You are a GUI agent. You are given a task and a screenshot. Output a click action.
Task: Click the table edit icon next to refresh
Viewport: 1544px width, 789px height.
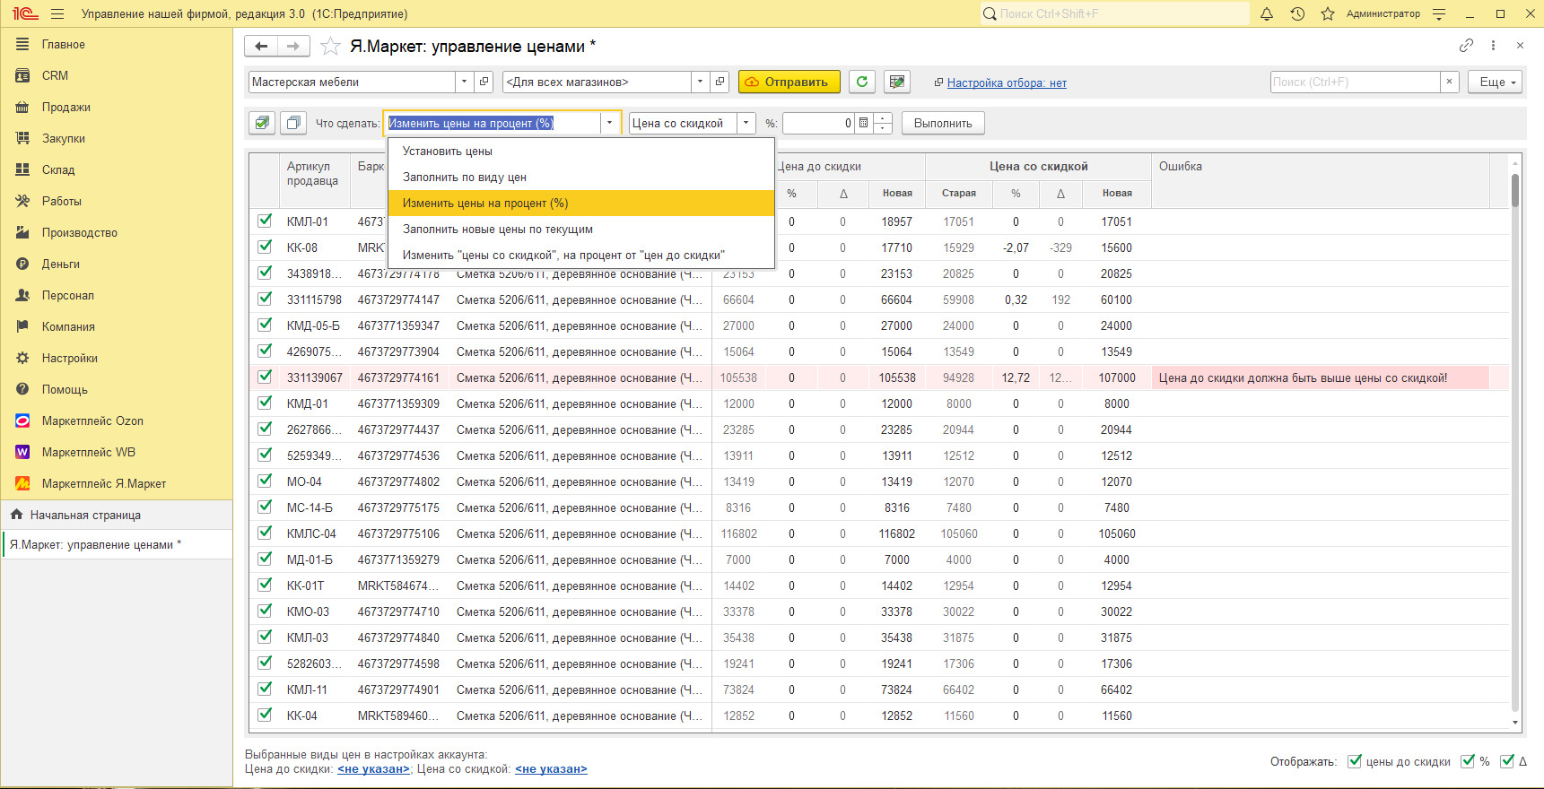pyautogui.click(x=896, y=82)
